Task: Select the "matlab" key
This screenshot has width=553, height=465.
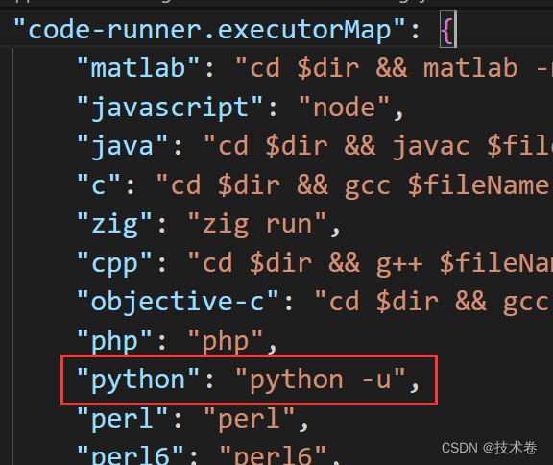Action: coord(138,68)
